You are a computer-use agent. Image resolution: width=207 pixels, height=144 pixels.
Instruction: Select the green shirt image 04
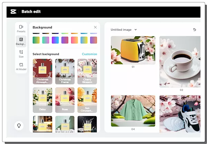click(133, 111)
